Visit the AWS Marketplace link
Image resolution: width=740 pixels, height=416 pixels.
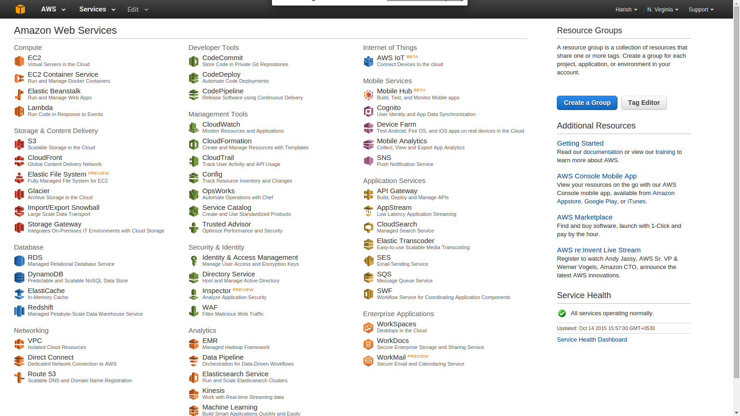pos(585,217)
